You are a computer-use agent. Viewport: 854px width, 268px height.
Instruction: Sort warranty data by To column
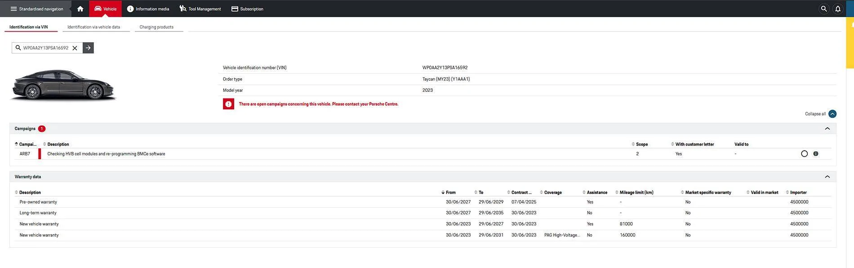coord(479,192)
